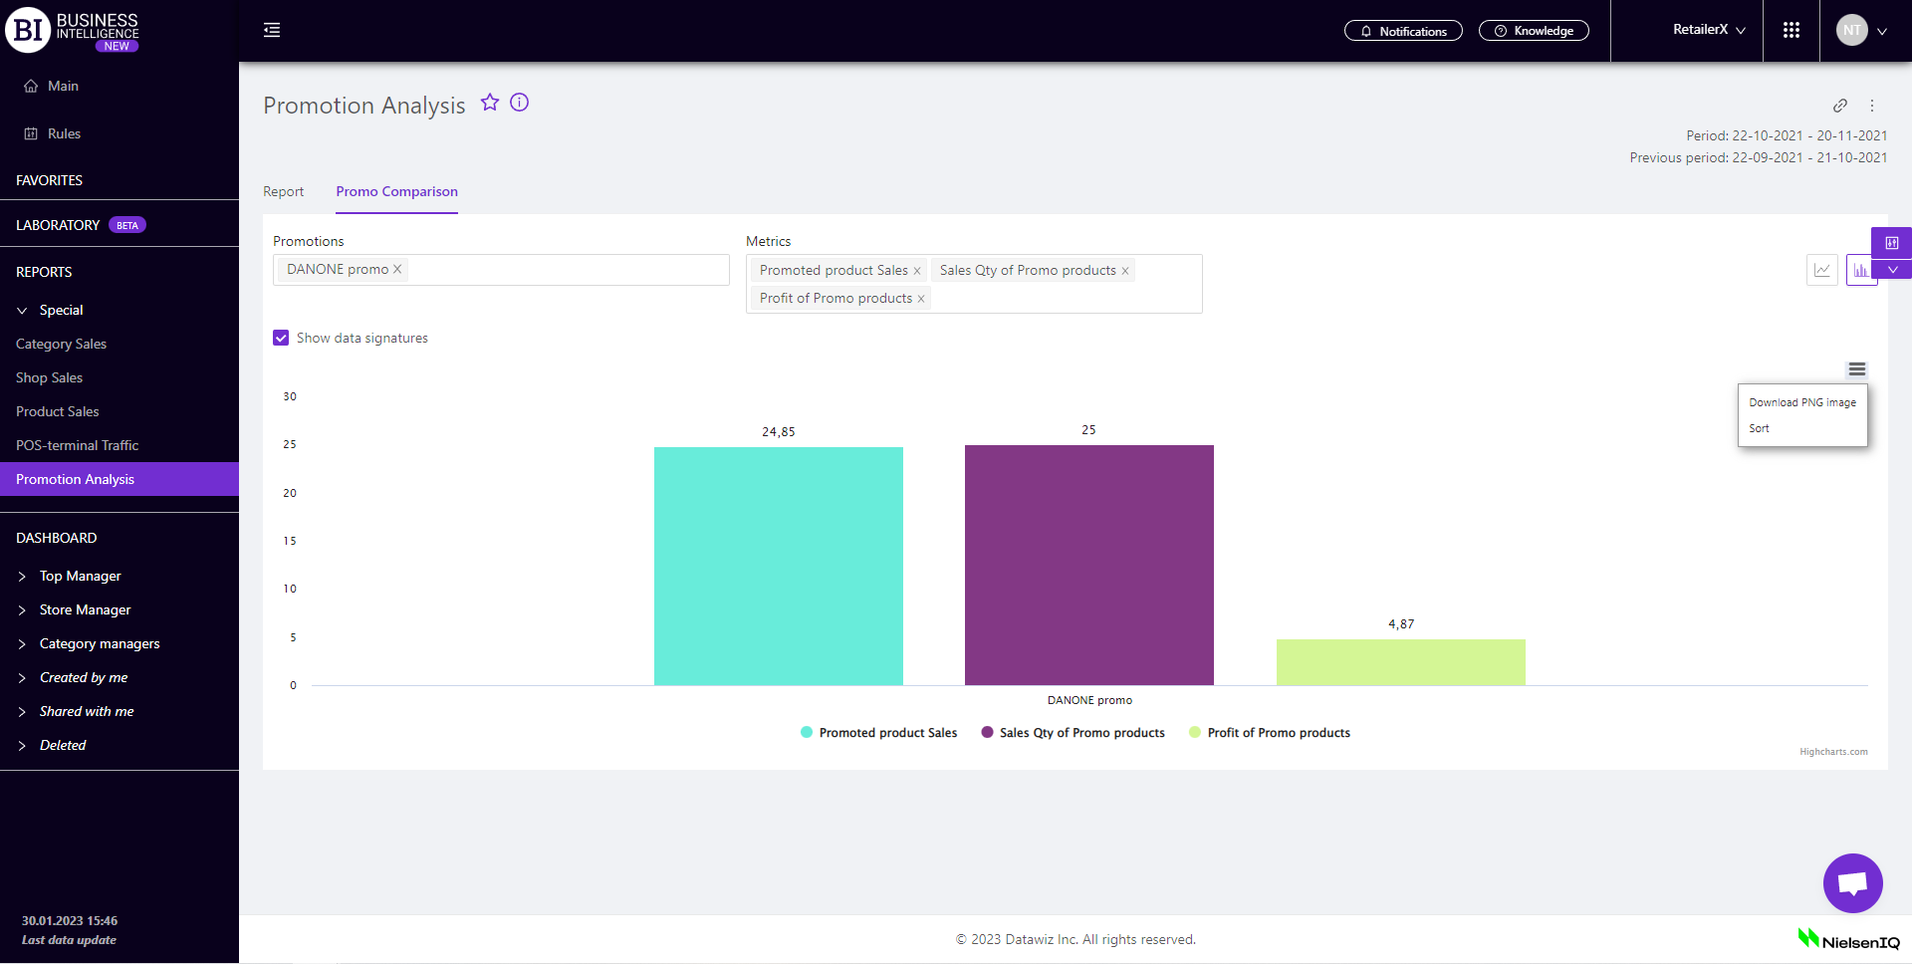This screenshot has width=1912, height=964.
Task: Uncheck Show data signatures checkbox
Action: pyautogui.click(x=281, y=339)
